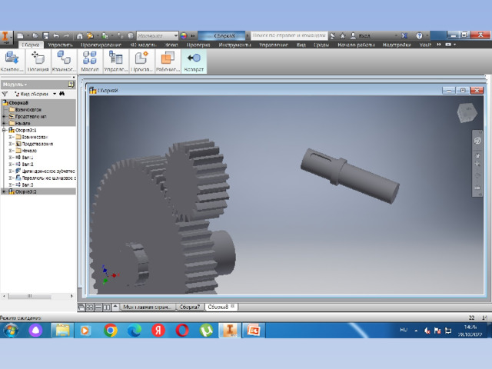Image resolution: width=492 pixels, height=369 pixels.
Task: Click the browser panel horizontal scrollbar
Action: click(x=38, y=296)
